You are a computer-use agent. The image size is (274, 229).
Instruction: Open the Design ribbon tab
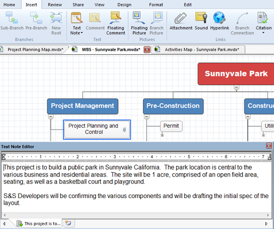point(124,4)
